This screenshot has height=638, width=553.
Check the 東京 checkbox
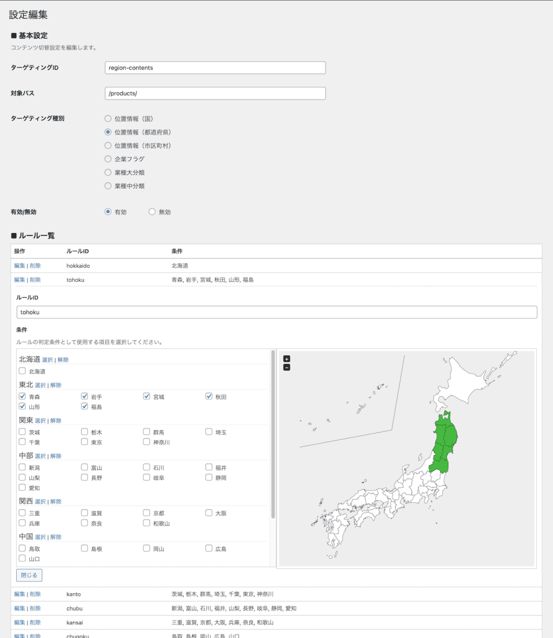coord(85,442)
